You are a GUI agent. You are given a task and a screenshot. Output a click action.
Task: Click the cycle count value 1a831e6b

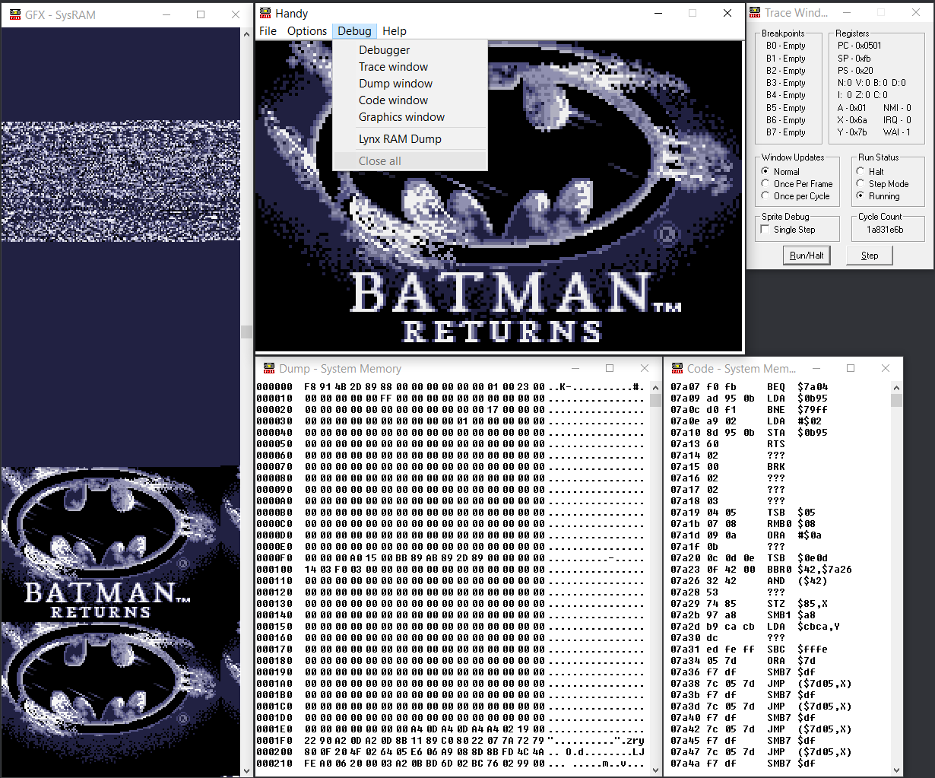point(885,229)
